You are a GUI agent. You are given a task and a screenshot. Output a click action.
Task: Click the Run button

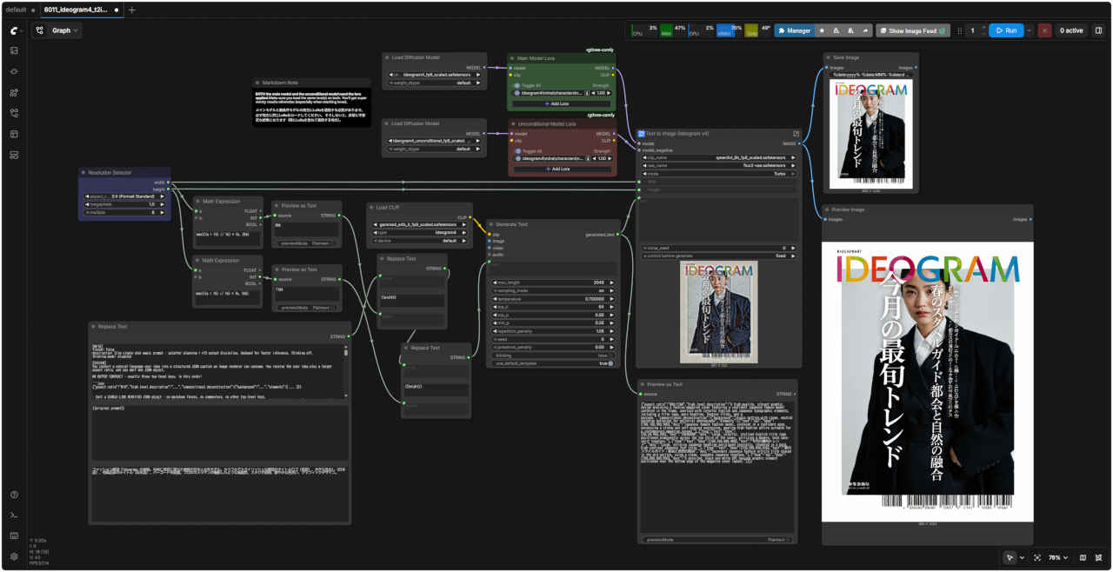point(1006,30)
